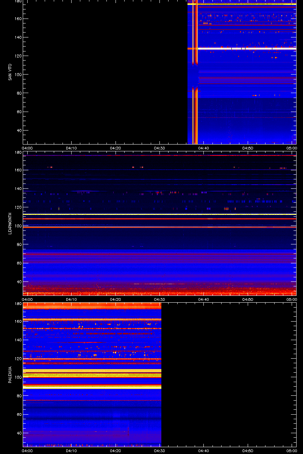The width and height of the screenshot is (303, 454).
Task: Choose Palehua plot's 04:40 time label
Action: click(x=204, y=451)
